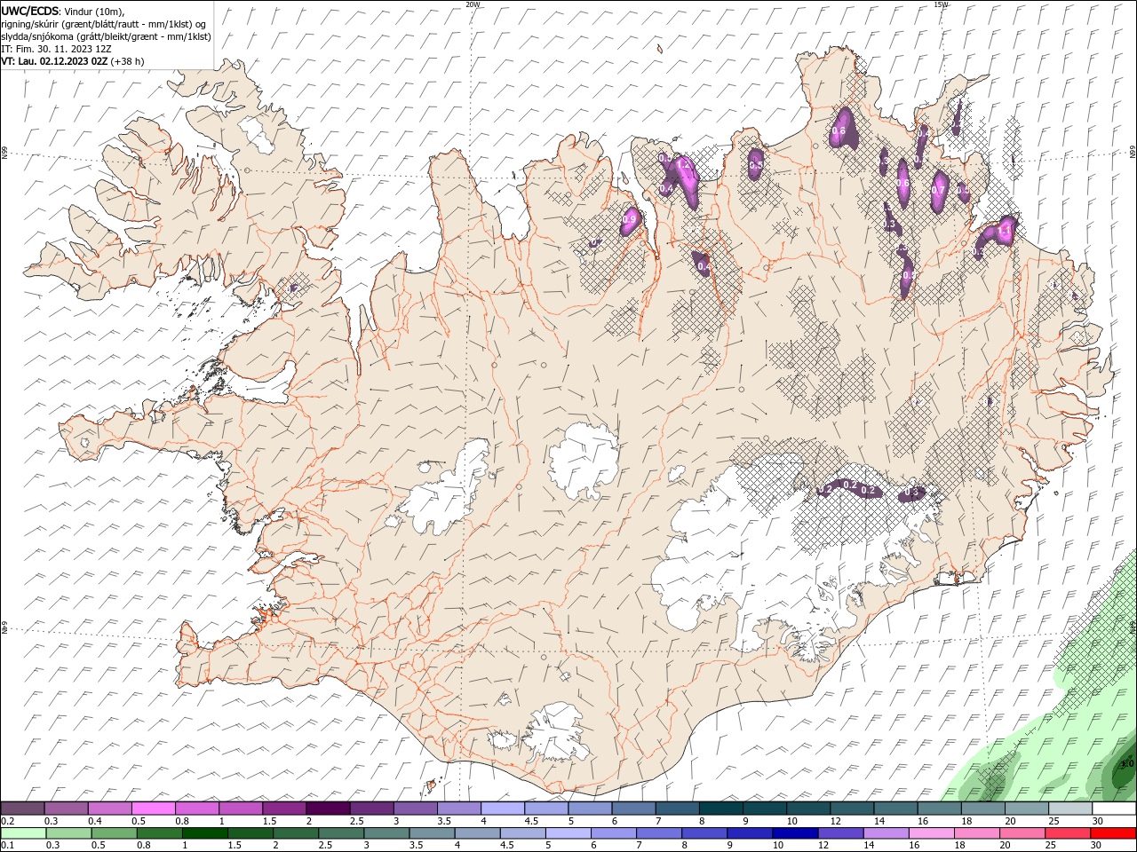Click the dark green 1 mm rain legend swatch
The image size is (1137, 852).
(x=204, y=833)
